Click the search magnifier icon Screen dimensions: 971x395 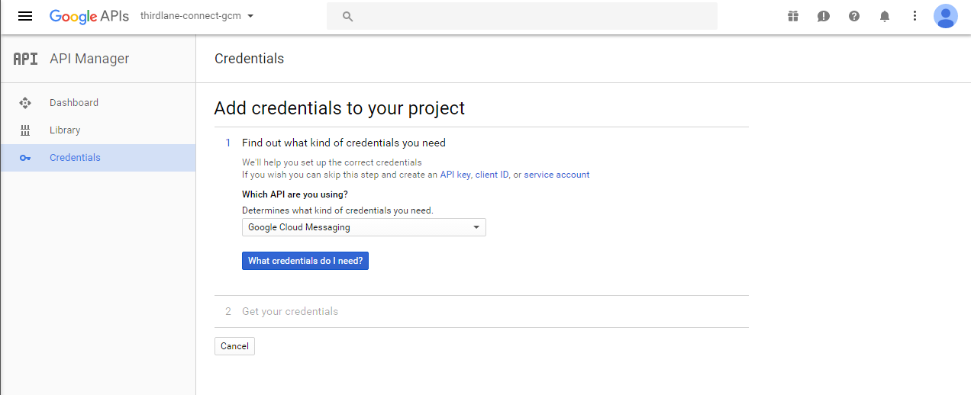pos(347,16)
